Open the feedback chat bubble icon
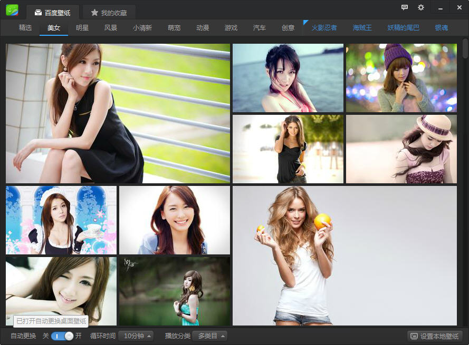 click(405, 7)
